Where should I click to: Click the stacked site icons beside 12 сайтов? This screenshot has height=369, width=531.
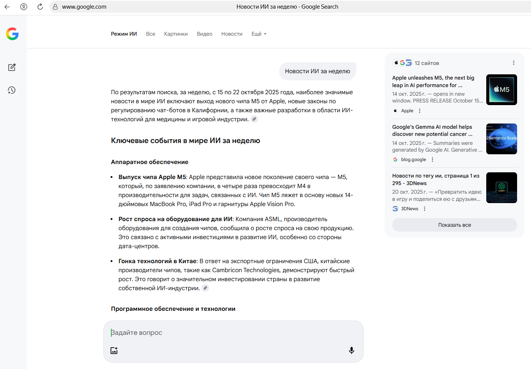click(402, 63)
